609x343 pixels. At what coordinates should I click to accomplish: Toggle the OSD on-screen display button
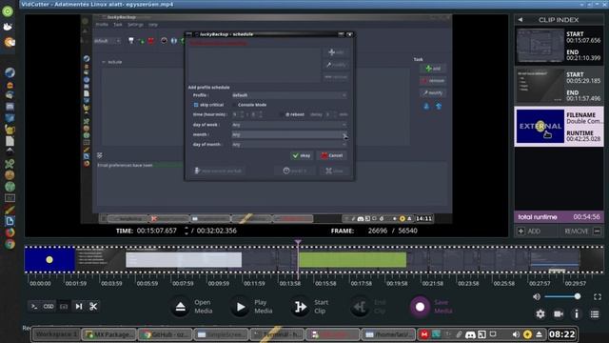tap(49, 307)
